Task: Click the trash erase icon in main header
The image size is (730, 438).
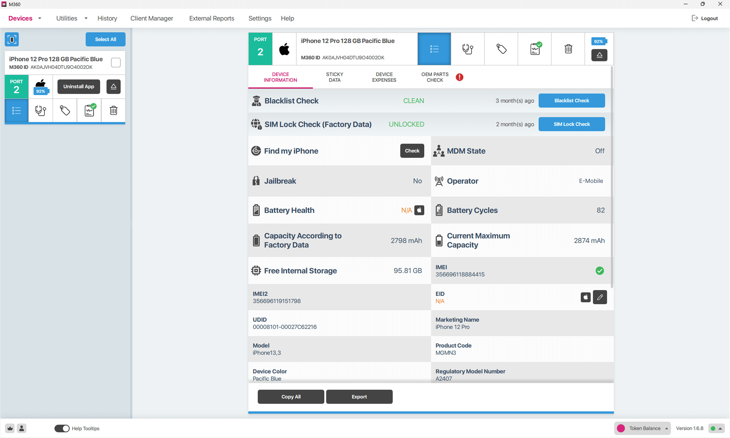Action: pos(568,49)
